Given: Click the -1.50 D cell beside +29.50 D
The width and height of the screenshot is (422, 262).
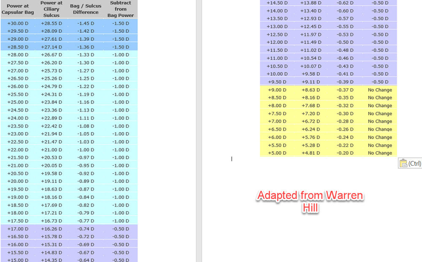Looking at the screenshot, I should pyautogui.click(x=120, y=31).
